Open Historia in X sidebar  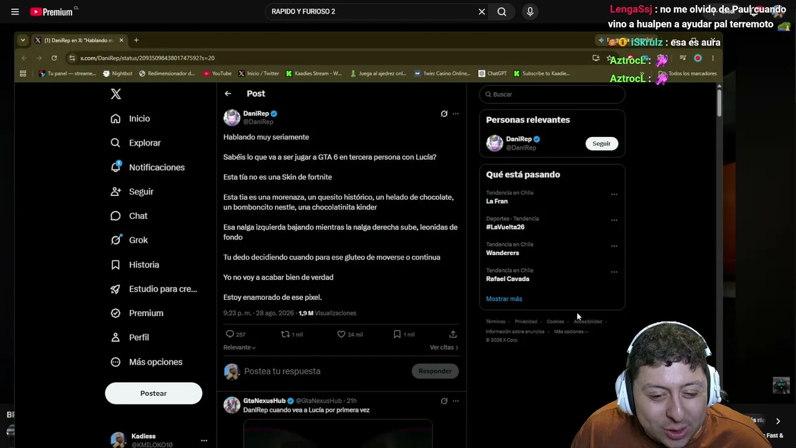click(135, 264)
